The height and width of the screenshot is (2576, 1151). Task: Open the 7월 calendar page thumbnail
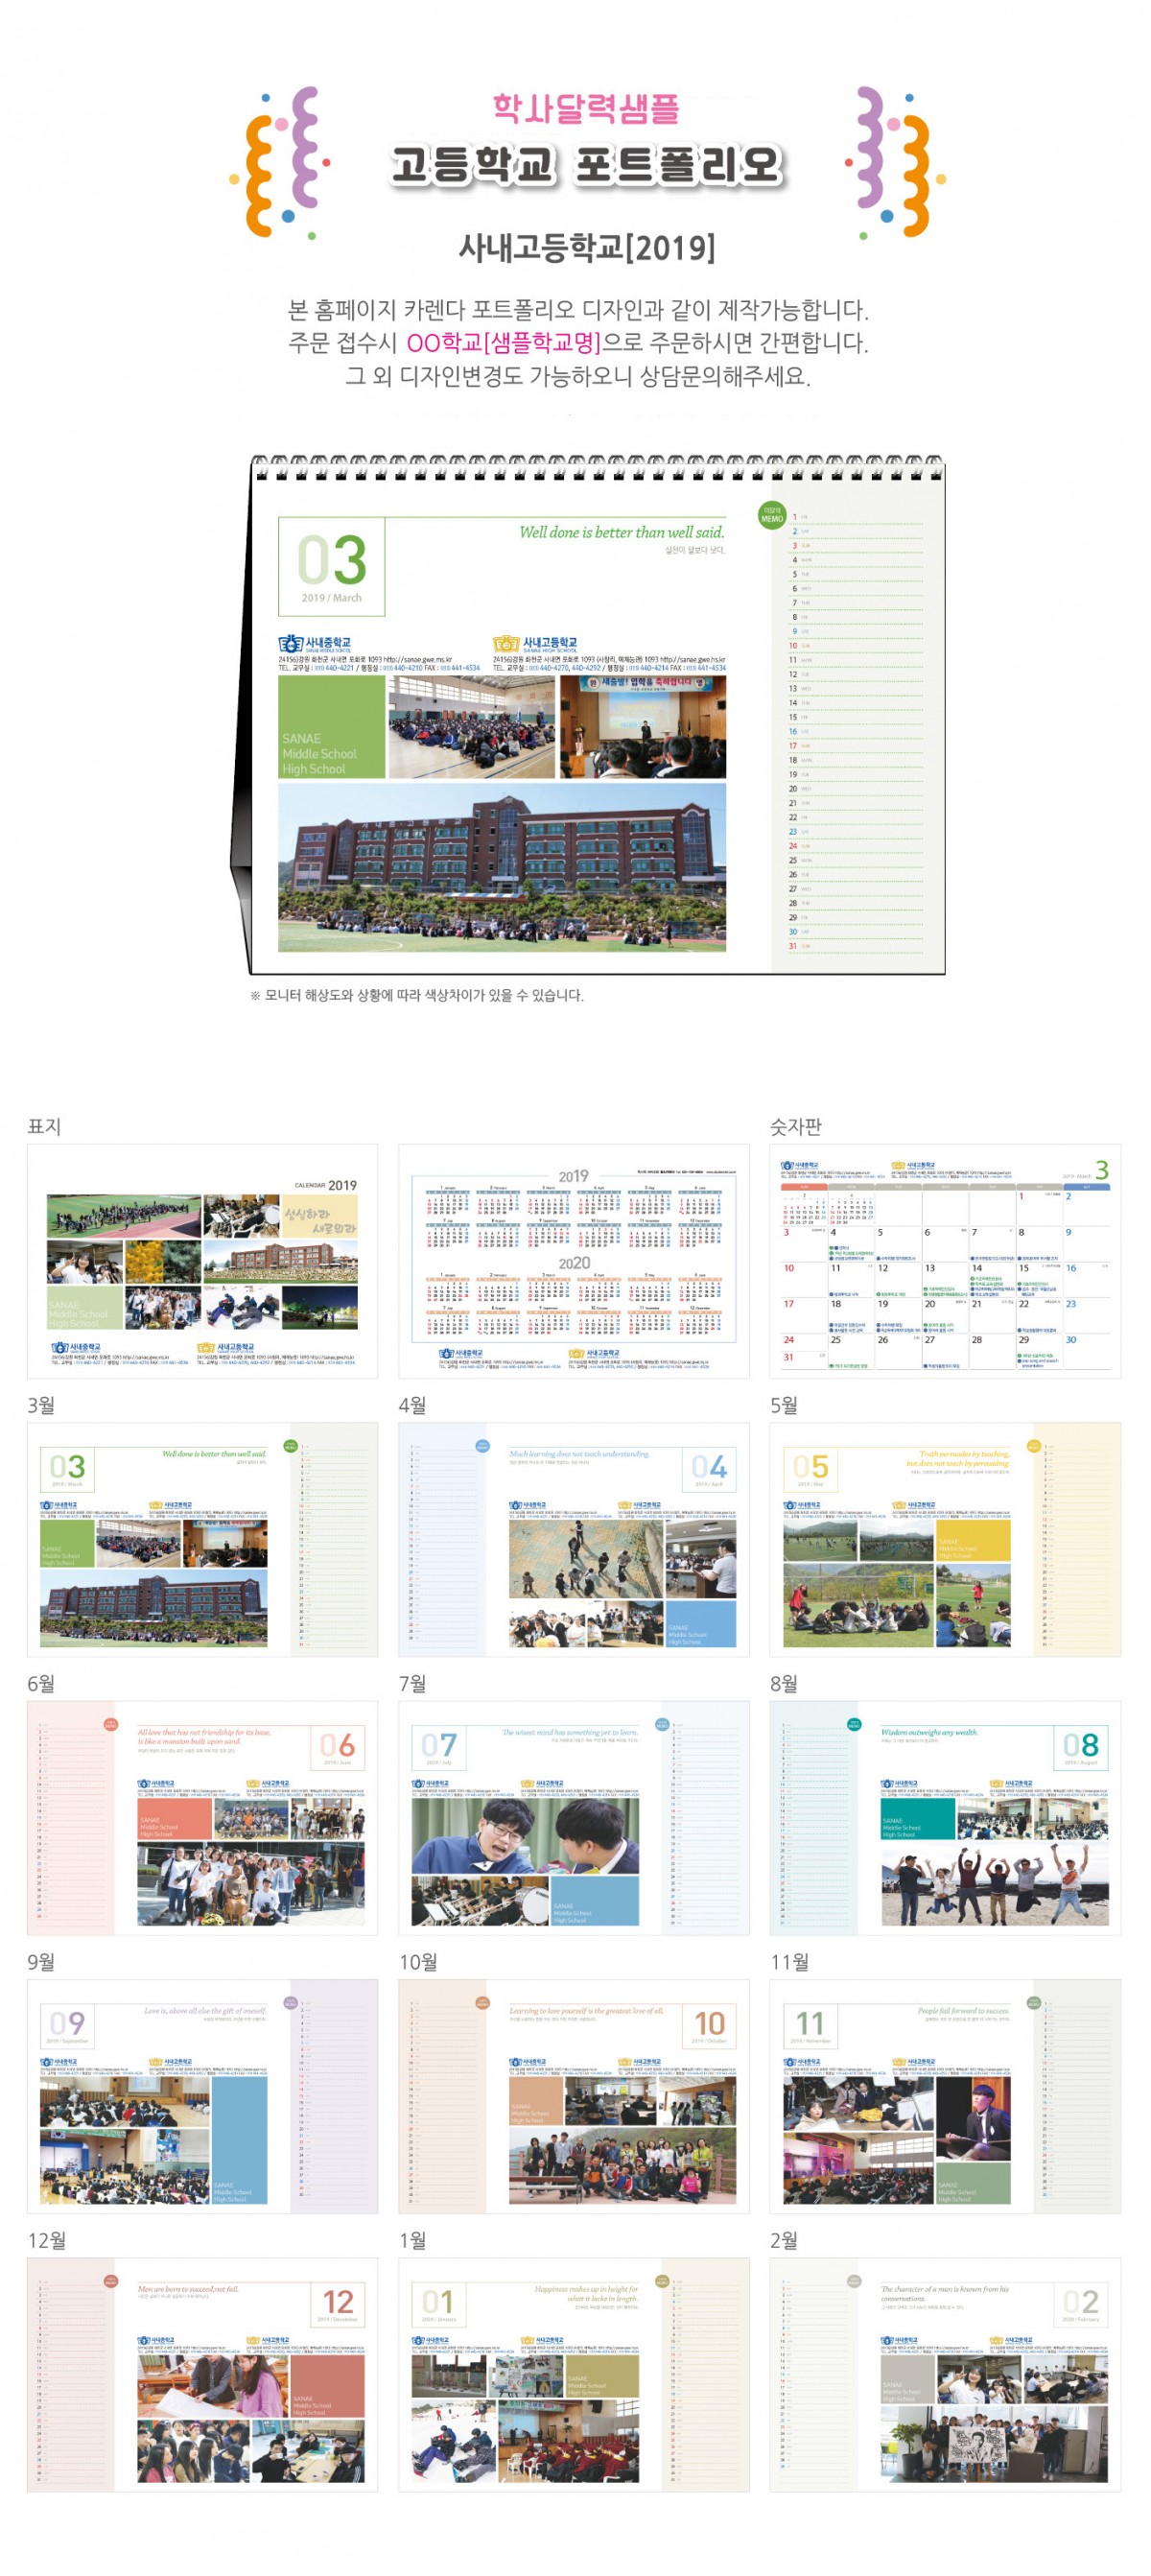point(574,1817)
